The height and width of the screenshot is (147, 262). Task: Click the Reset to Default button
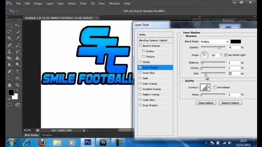click(x=230, y=103)
